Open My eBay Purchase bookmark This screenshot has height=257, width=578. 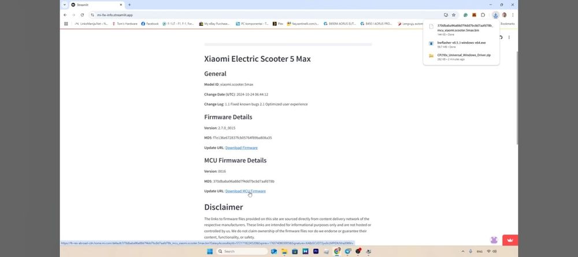pyautogui.click(x=214, y=24)
